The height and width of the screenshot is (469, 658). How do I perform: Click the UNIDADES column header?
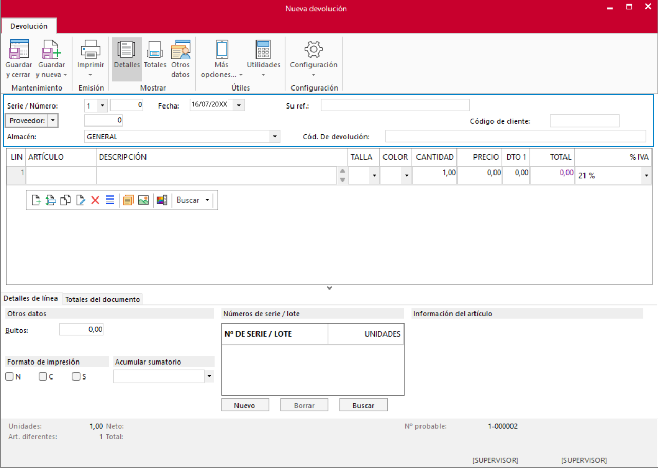coord(366,334)
